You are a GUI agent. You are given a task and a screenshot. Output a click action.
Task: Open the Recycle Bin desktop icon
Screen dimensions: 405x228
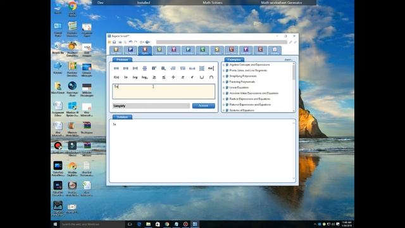pyautogui.click(x=58, y=48)
